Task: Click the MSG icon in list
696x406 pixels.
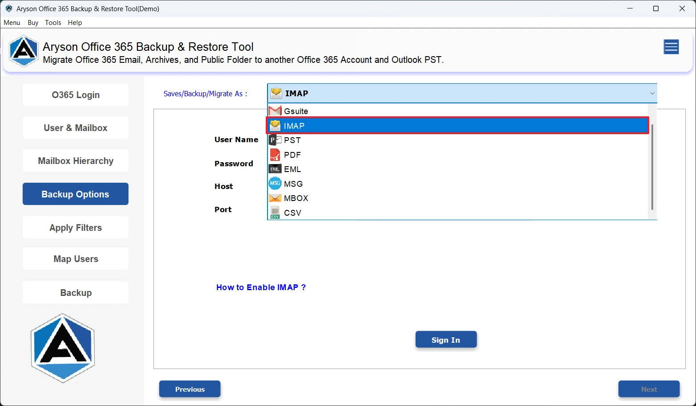Action: (x=275, y=184)
